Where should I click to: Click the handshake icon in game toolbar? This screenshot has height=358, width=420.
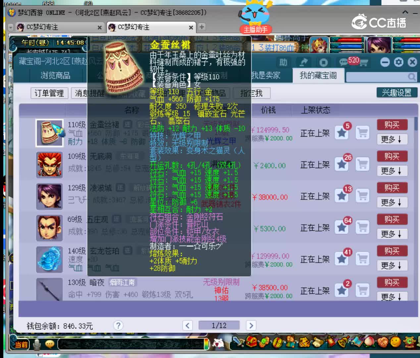[382, 342]
